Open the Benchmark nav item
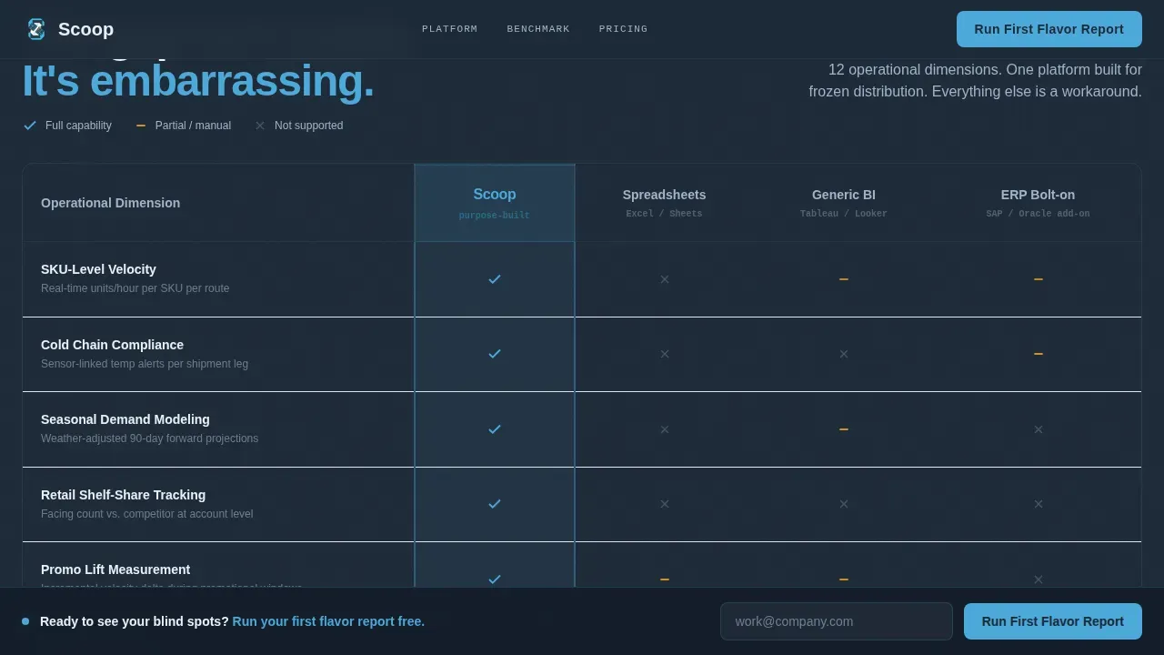 tap(538, 29)
